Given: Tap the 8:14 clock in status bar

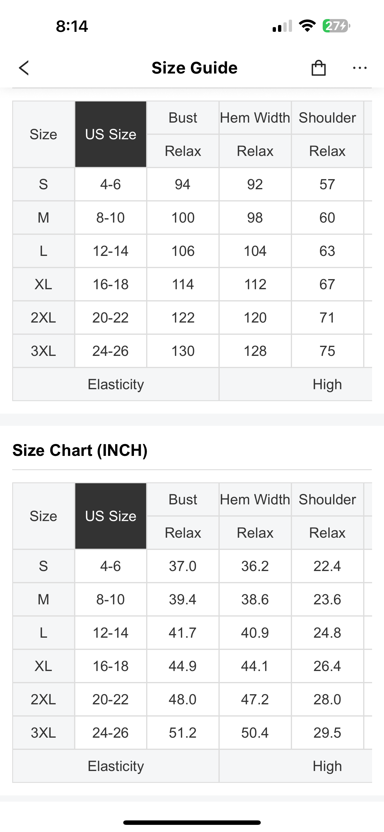Looking at the screenshot, I should pos(72,26).
